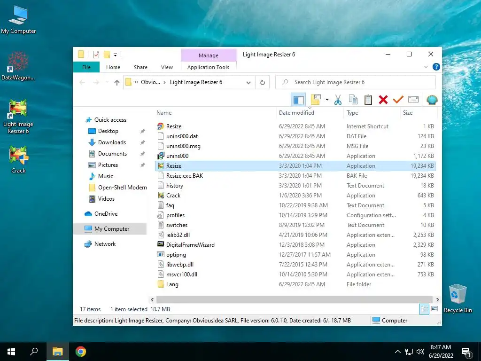This screenshot has height=361, width=481.
Task: Select the profiles configuration file
Action: point(296,215)
